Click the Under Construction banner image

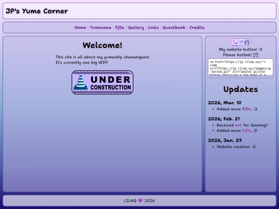tap(102, 82)
